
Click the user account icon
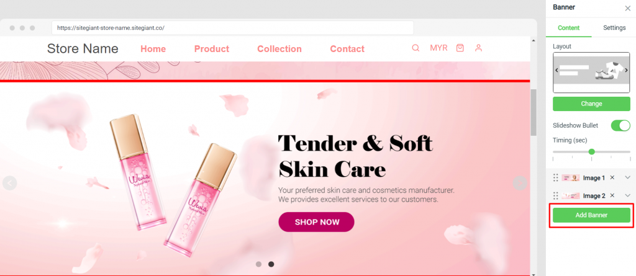479,48
